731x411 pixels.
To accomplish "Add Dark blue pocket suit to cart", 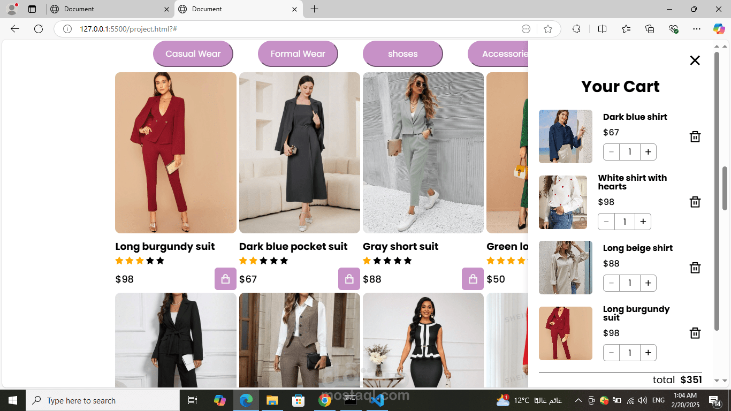I will pyautogui.click(x=349, y=279).
